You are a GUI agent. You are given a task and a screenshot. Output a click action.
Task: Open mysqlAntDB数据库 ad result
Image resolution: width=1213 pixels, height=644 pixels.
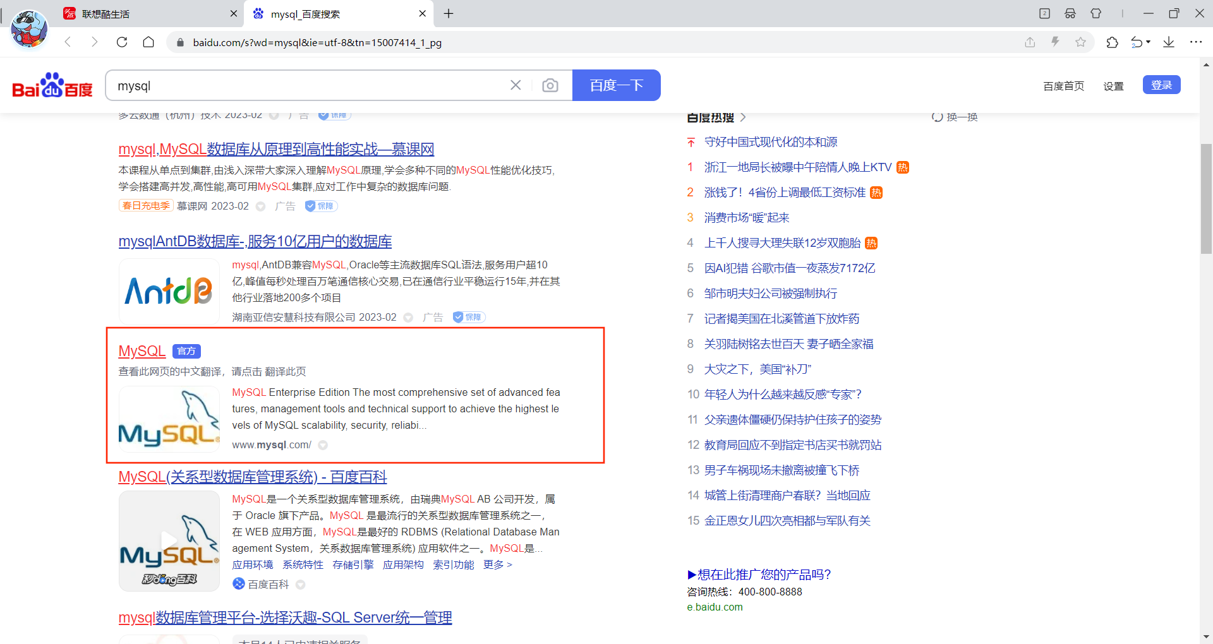[x=255, y=241]
